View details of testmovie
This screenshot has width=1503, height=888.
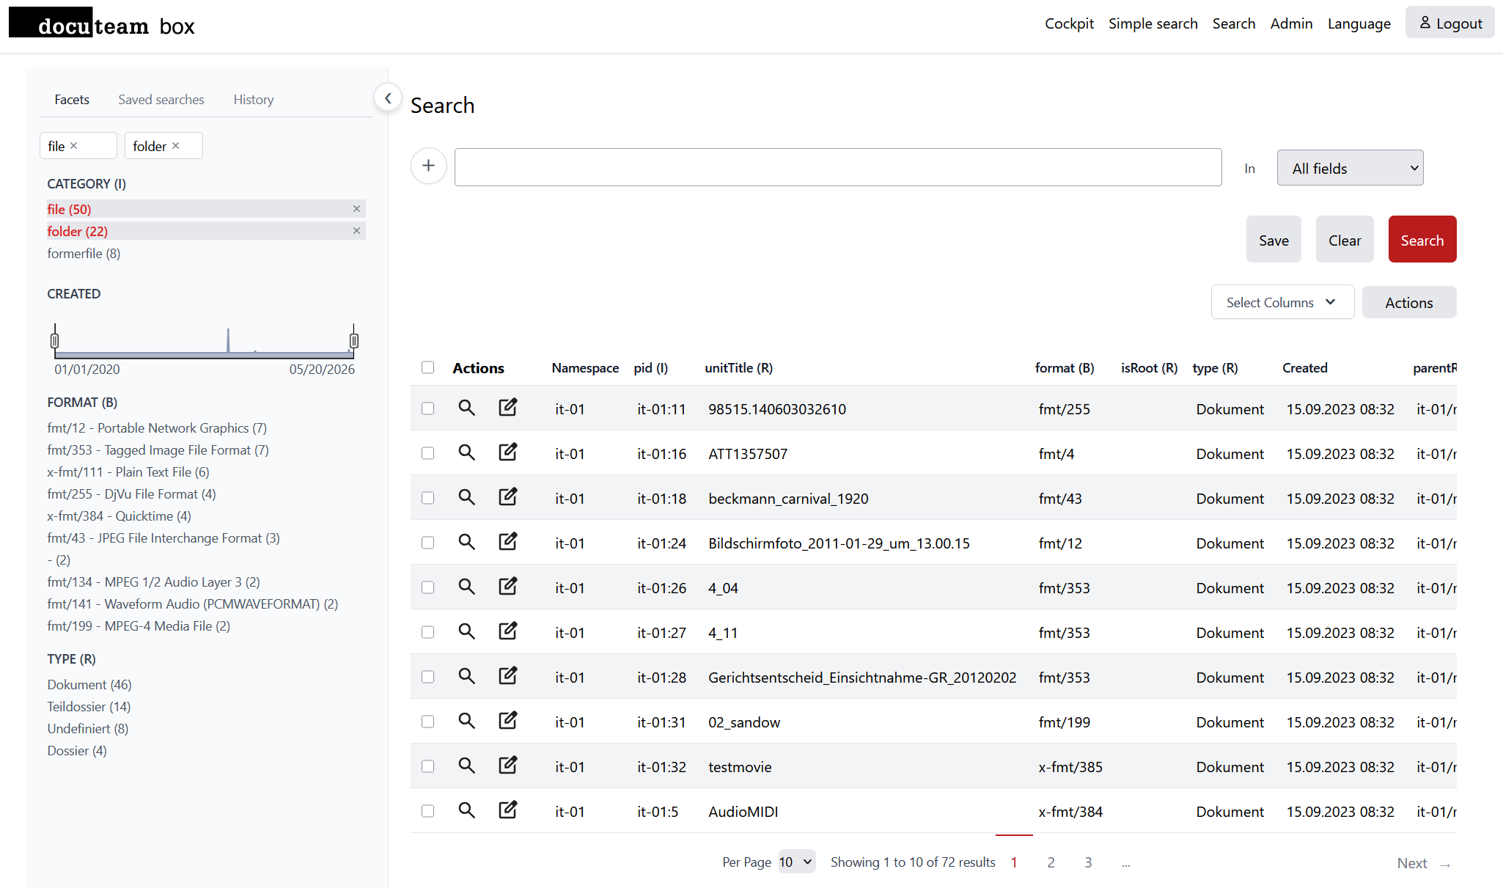click(466, 766)
